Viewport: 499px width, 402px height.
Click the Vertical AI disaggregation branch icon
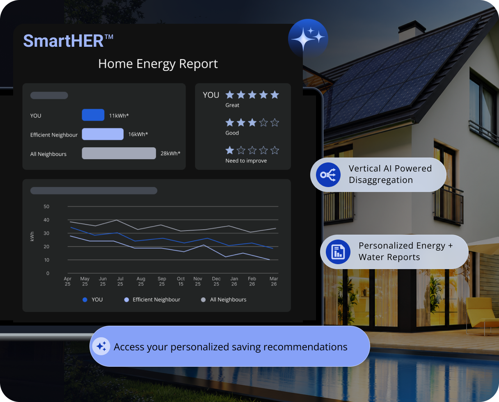tap(328, 175)
